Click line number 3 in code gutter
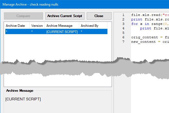Screen dimensions: 169x113 pos(123,24)
